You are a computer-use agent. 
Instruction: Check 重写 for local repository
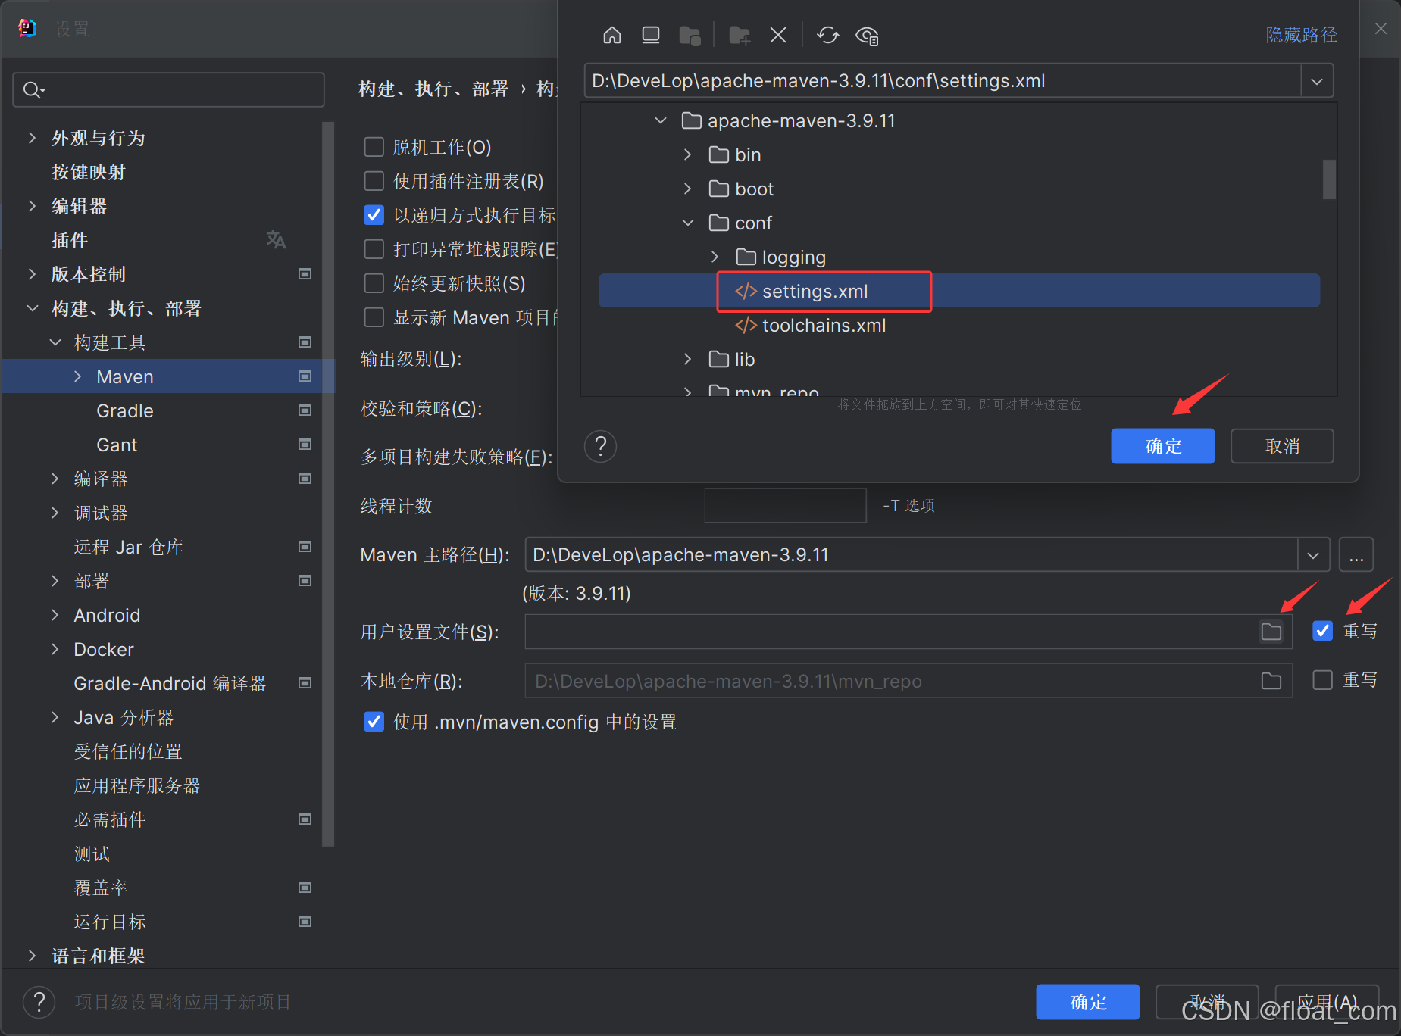(1322, 680)
